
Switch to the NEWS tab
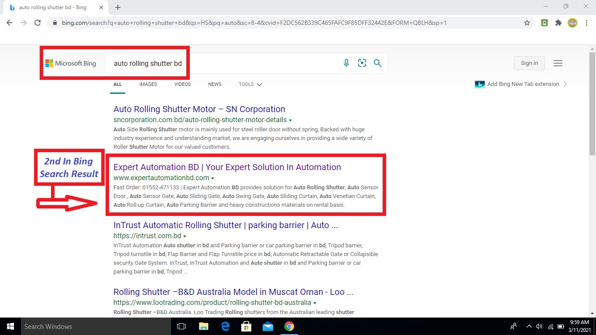point(215,85)
